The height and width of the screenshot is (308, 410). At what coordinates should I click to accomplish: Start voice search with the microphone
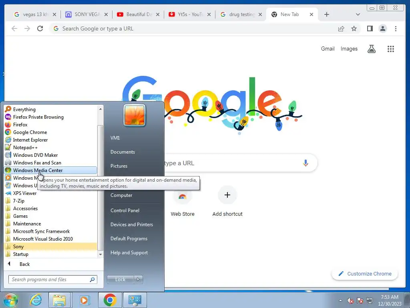305,163
